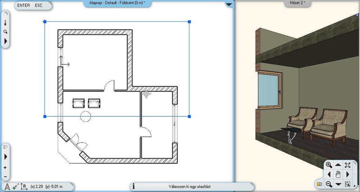Click the top-left blue selection handle

pyautogui.click(x=45, y=21)
